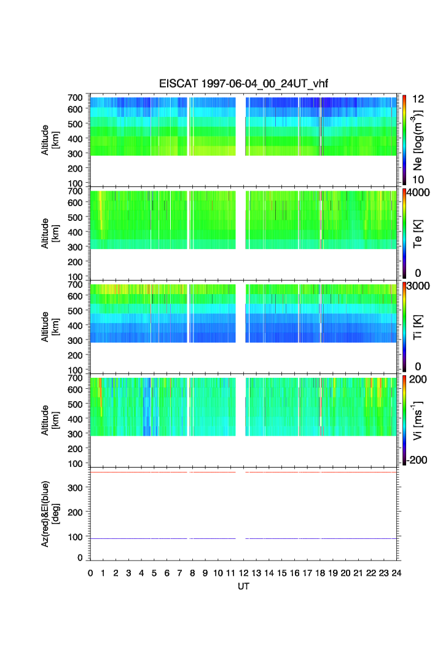Screen dimensions: 435x654
Task: Click the Altitude [km] label of Vi panel
Action: (50, 420)
